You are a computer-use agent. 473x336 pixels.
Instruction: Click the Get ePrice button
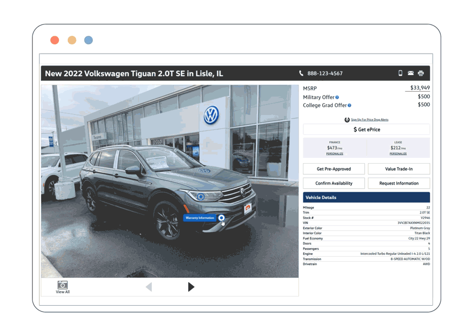point(367,129)
